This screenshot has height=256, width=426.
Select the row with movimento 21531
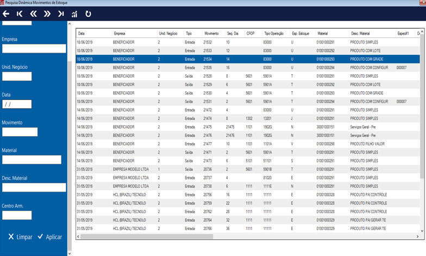(248, 101)
